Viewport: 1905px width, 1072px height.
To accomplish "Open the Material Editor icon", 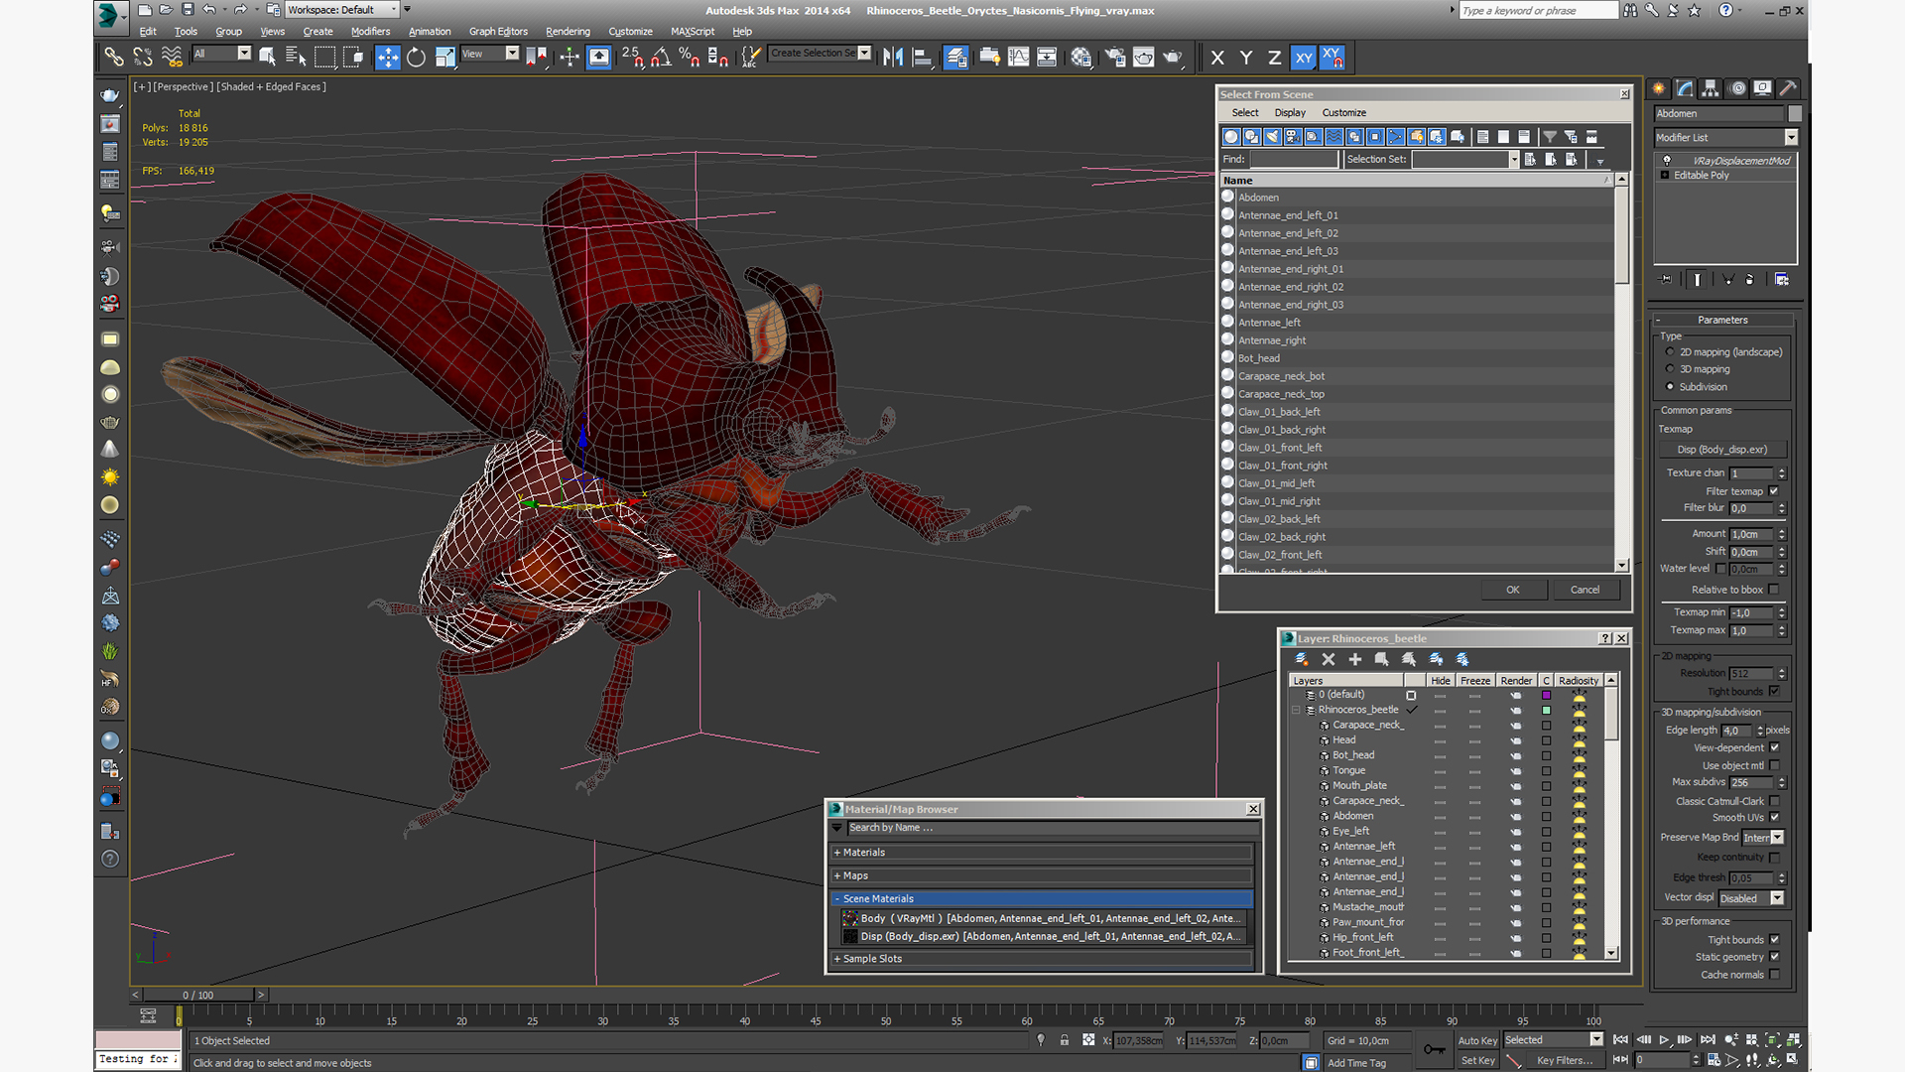I will pos(1080,58).
